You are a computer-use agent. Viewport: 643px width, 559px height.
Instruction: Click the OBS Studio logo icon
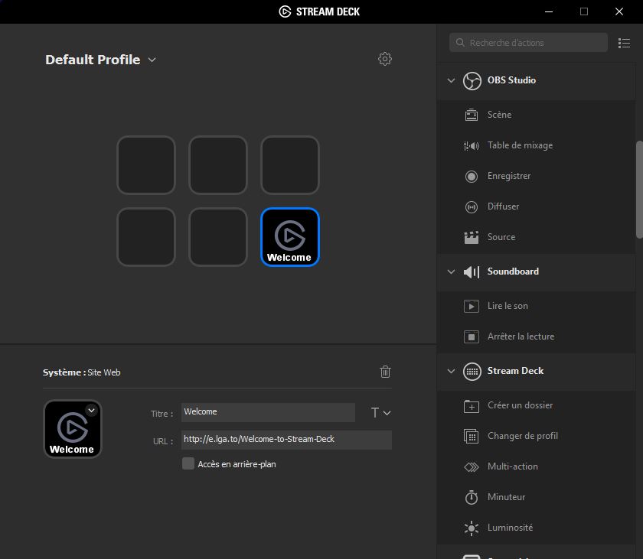pyautogui.click(x=472, y=80)
